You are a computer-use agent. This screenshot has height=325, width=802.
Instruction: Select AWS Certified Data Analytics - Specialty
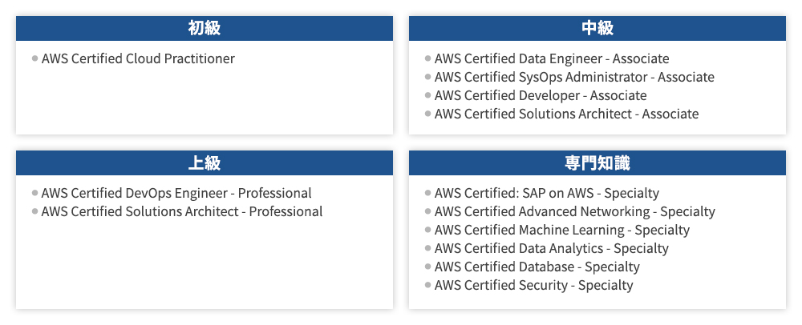coord(552,248)
